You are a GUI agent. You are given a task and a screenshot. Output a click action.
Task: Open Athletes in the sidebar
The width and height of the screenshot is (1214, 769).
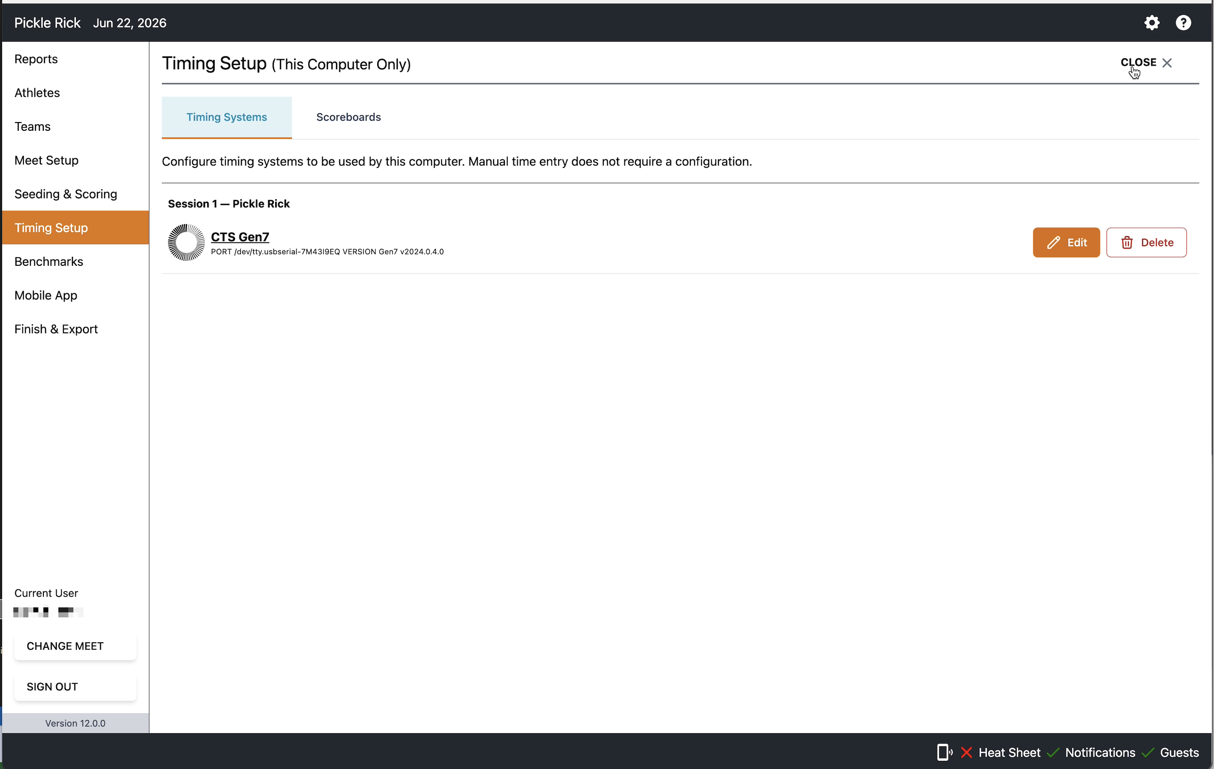coord(75,93)
